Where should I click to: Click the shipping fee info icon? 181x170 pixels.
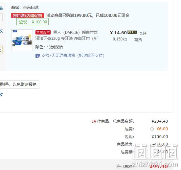(152, 129)
